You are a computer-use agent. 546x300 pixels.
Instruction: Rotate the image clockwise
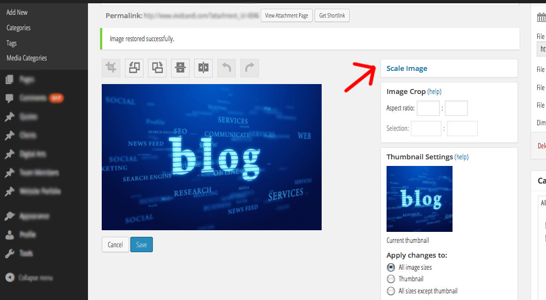[x=157, y=68]
